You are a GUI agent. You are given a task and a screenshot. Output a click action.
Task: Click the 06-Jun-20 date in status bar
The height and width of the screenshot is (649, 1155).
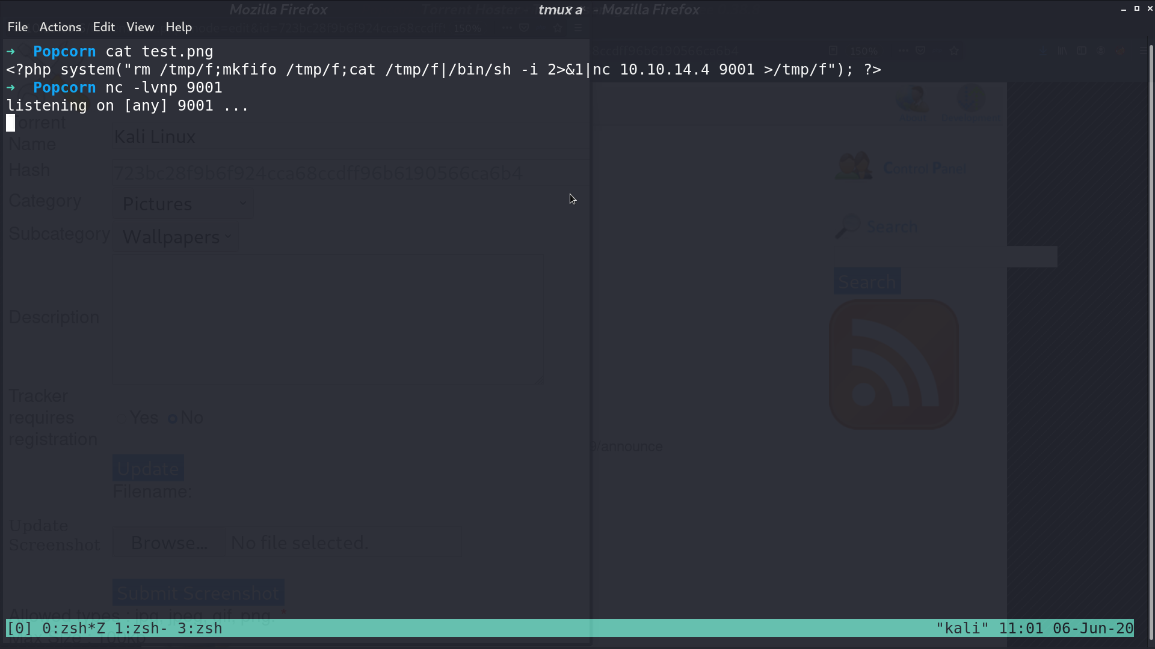[1093, 629]
